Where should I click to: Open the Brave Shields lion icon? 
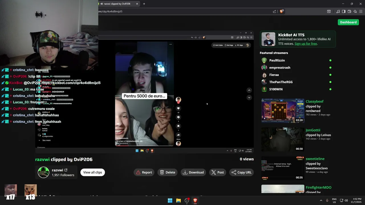click(281, 11)
